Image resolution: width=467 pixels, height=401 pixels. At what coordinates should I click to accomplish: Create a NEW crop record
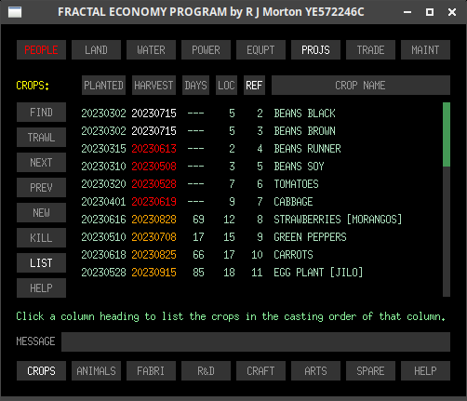(x=41, y=212)
